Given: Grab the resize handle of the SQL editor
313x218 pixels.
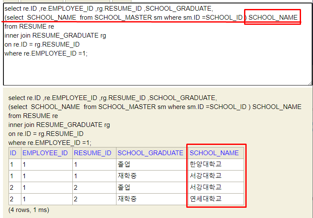Looking at the screenshot, I should pos(310,83).
